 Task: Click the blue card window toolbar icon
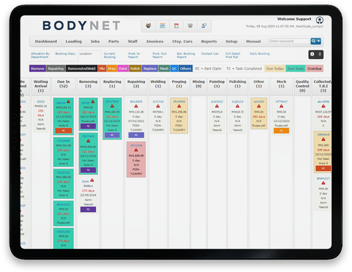point(162,25)
